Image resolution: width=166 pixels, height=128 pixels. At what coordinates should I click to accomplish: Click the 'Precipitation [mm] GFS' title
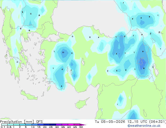(21, 122)
